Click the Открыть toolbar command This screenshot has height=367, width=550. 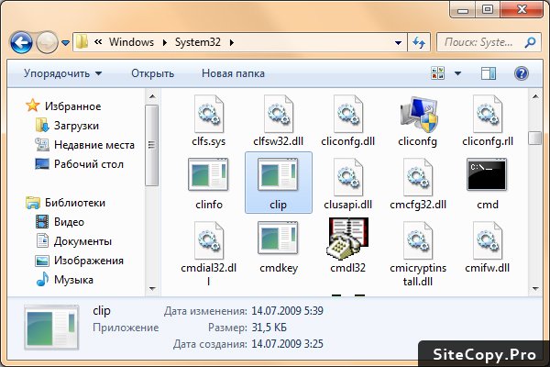pos(152,73)
